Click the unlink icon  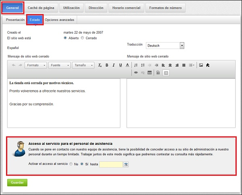[143, 73]
